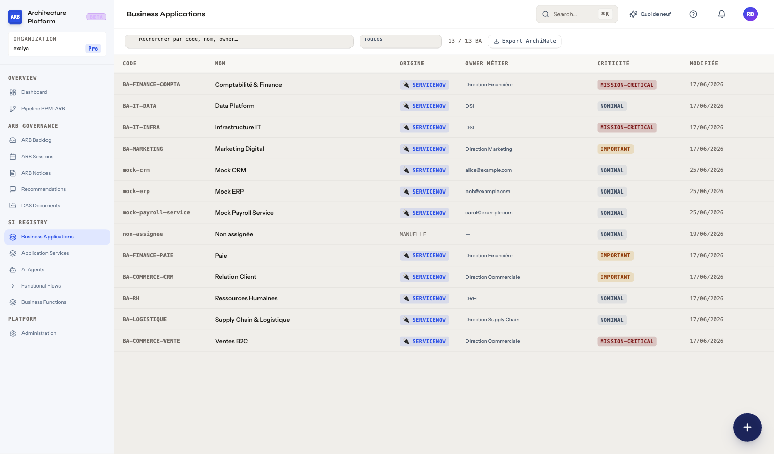Click the 19/06/2026 modified date
The image size is (774, 454).
(x=707, y=234)
